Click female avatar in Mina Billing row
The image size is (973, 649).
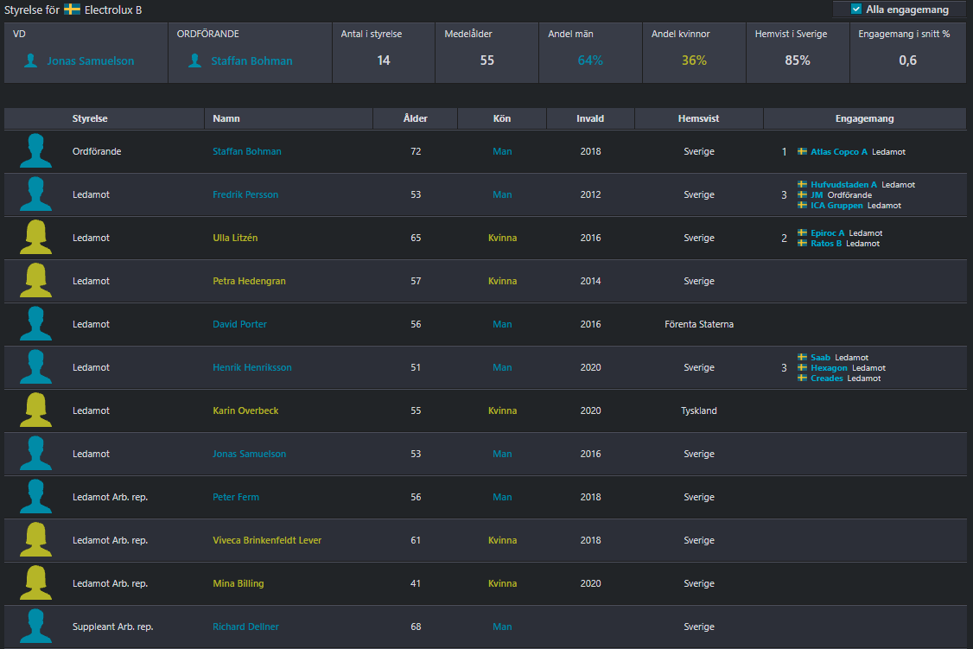click(x=35, y=583)
